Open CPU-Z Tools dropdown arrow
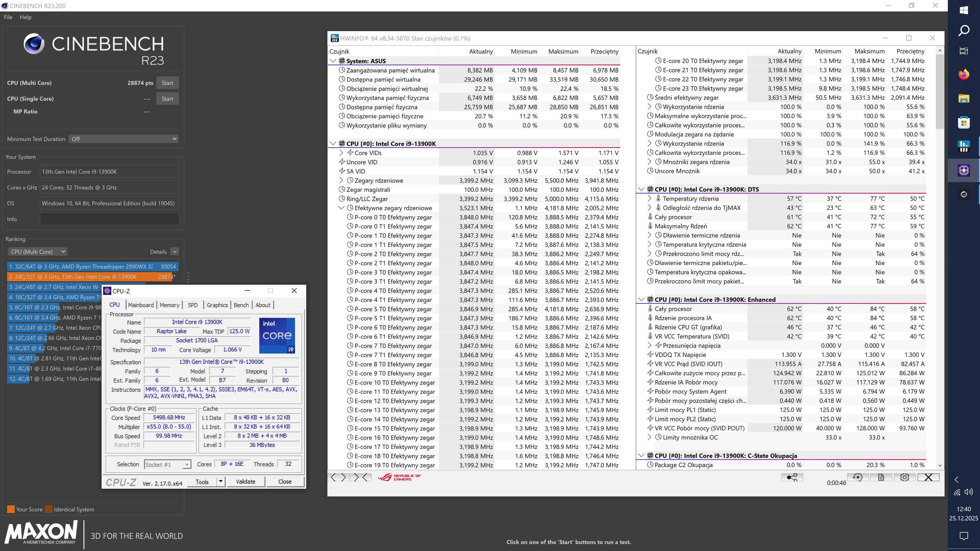Screen dimensions: 980x551 tap(220, 481)
